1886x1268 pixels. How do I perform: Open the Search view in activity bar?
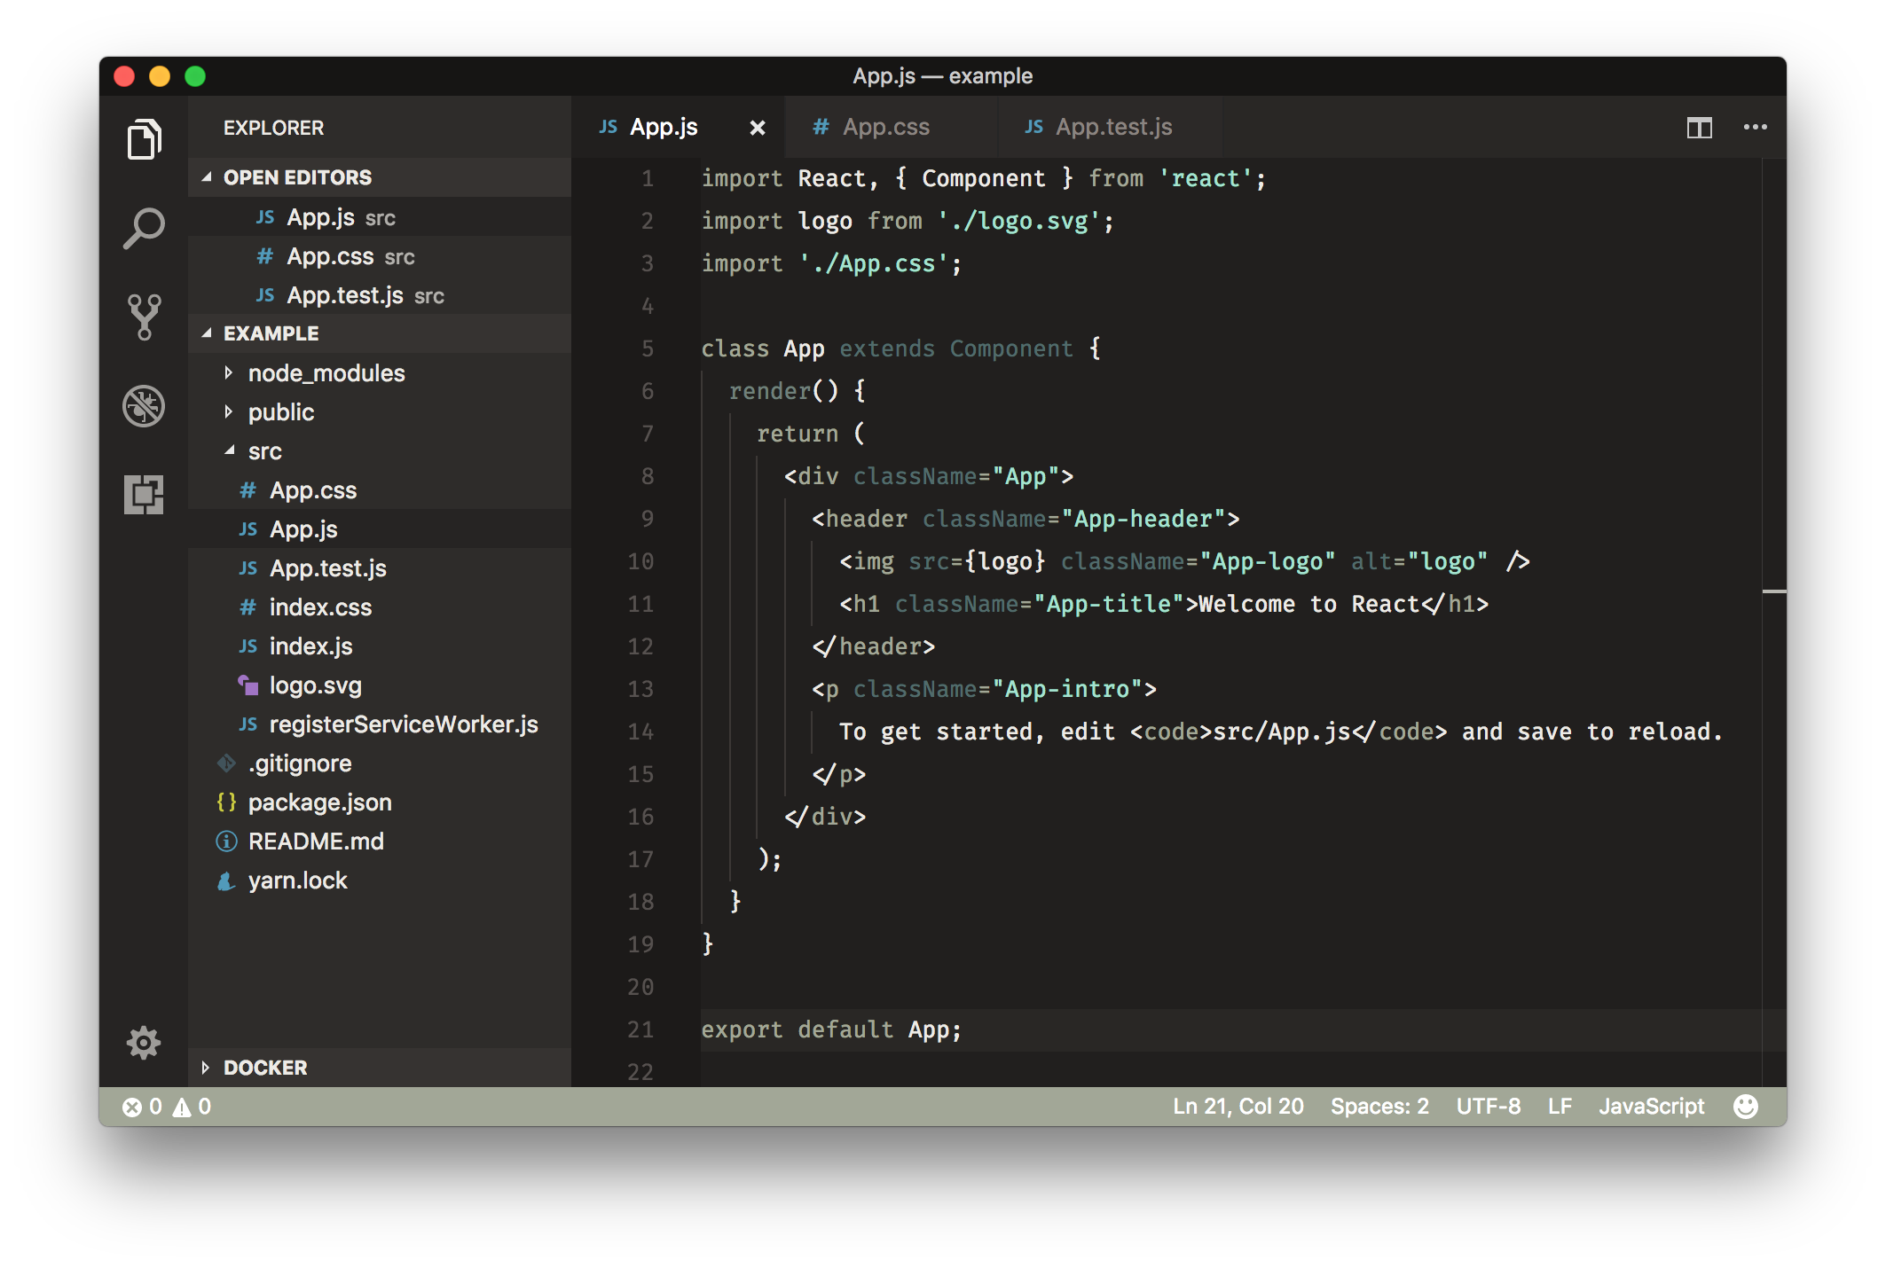pos(144,229)
